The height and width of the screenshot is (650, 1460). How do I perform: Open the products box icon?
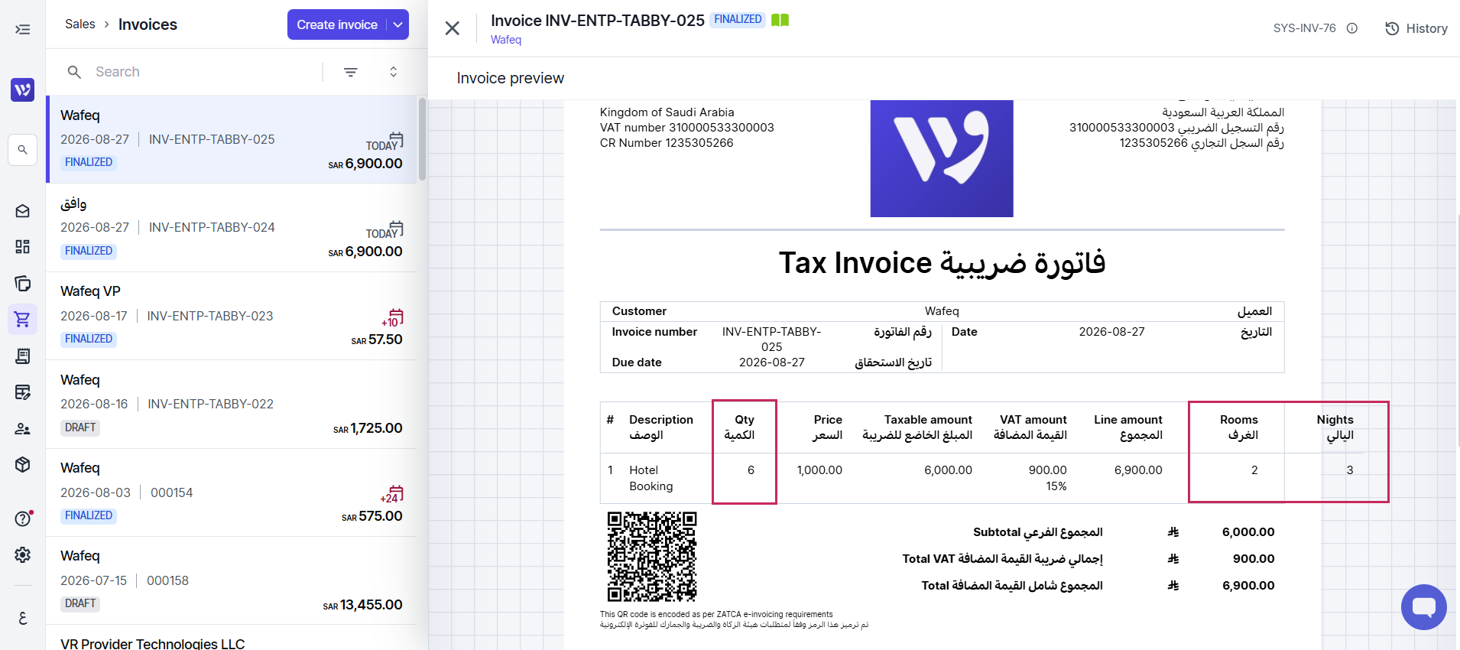point(23,464)
